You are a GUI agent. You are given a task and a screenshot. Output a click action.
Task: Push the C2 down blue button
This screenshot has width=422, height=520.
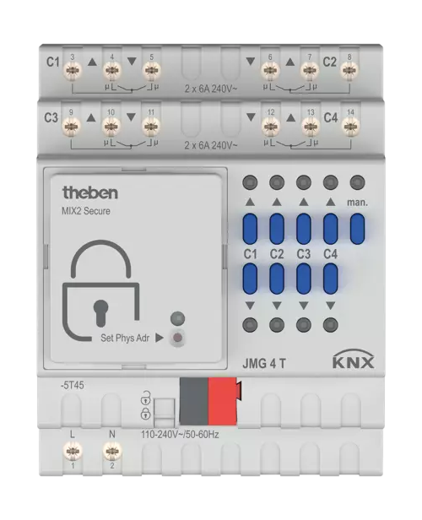(277, 279)
